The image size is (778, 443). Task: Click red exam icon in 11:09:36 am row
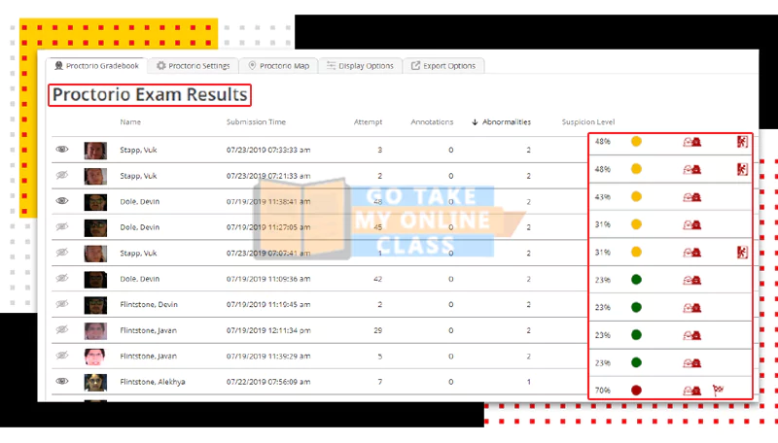692,281
